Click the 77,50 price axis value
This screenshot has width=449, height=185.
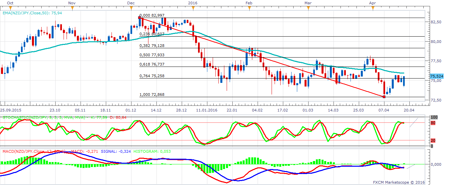click(x=436, y=61)
